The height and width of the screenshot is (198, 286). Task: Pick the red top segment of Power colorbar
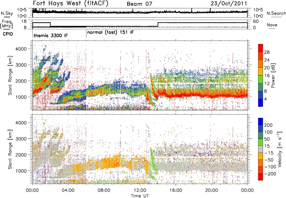(261, 48)
